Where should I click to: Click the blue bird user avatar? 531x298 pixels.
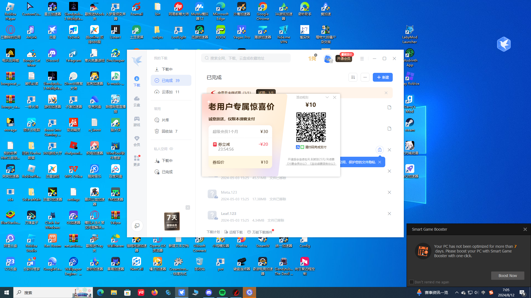327,58
